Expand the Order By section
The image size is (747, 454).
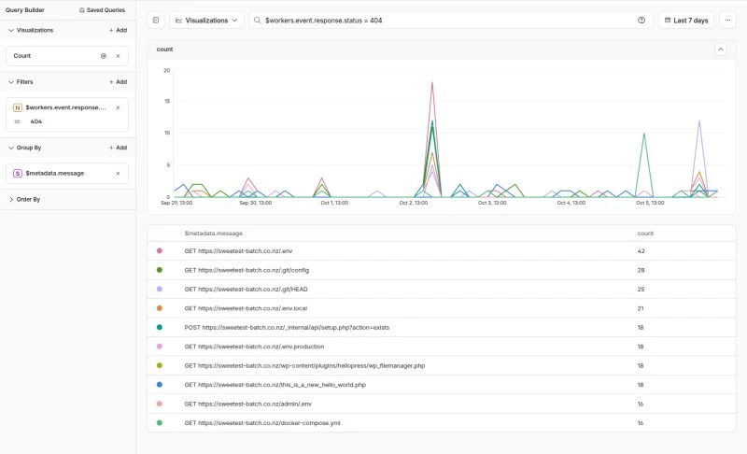[24, 199]
